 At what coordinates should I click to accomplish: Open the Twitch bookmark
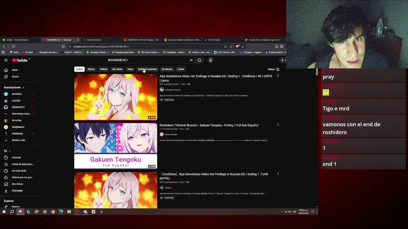tap(14, 52)
